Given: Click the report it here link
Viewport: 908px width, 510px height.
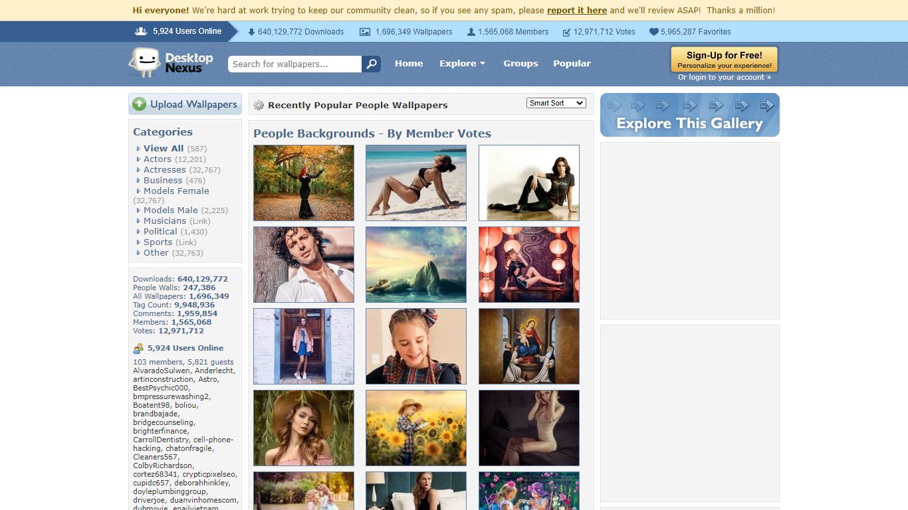Looking at the screenshot, I should (x=577, y=11).
